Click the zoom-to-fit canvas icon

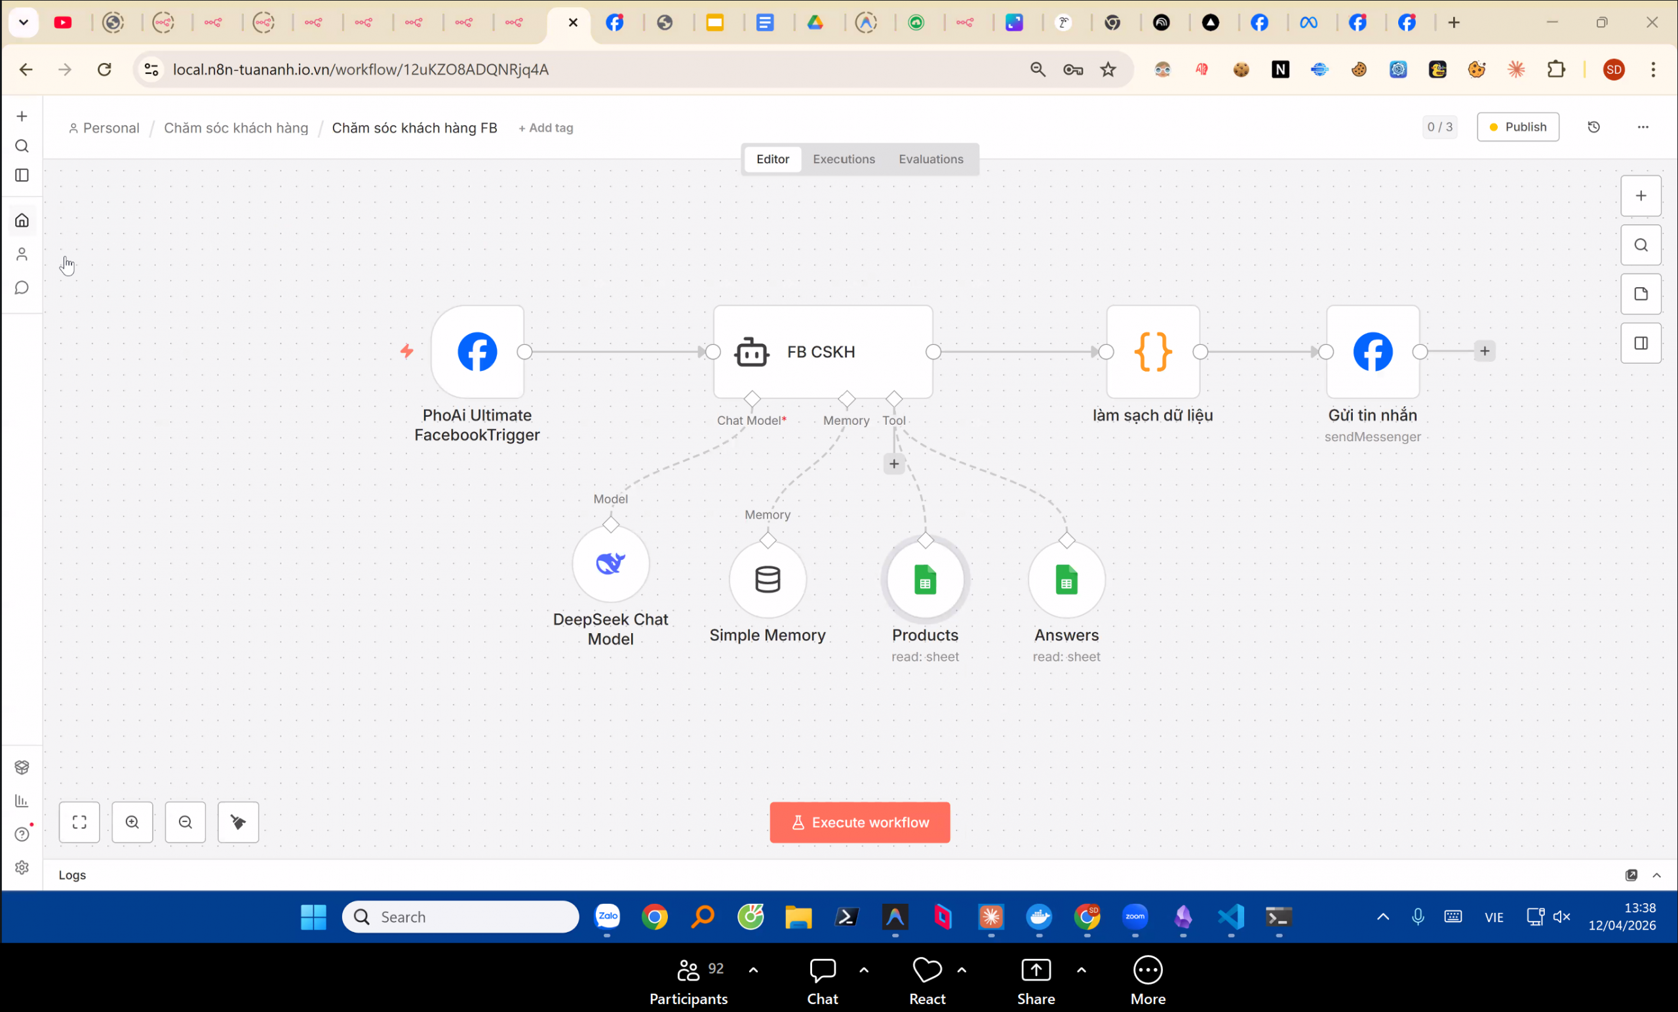click(79, 822)
